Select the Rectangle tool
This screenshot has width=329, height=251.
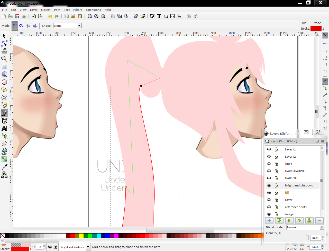click(4, 67)
